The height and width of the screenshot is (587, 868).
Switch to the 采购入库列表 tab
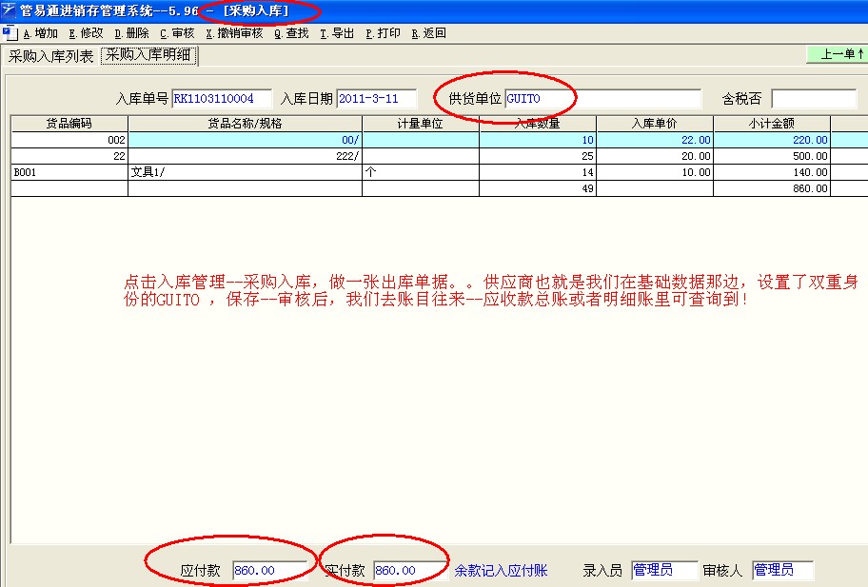coord(51,56)
